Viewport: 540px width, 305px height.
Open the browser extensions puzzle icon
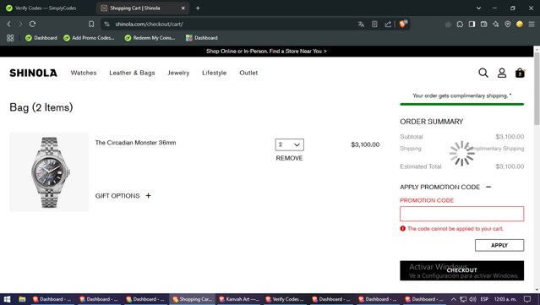click(x=460, y=25)
